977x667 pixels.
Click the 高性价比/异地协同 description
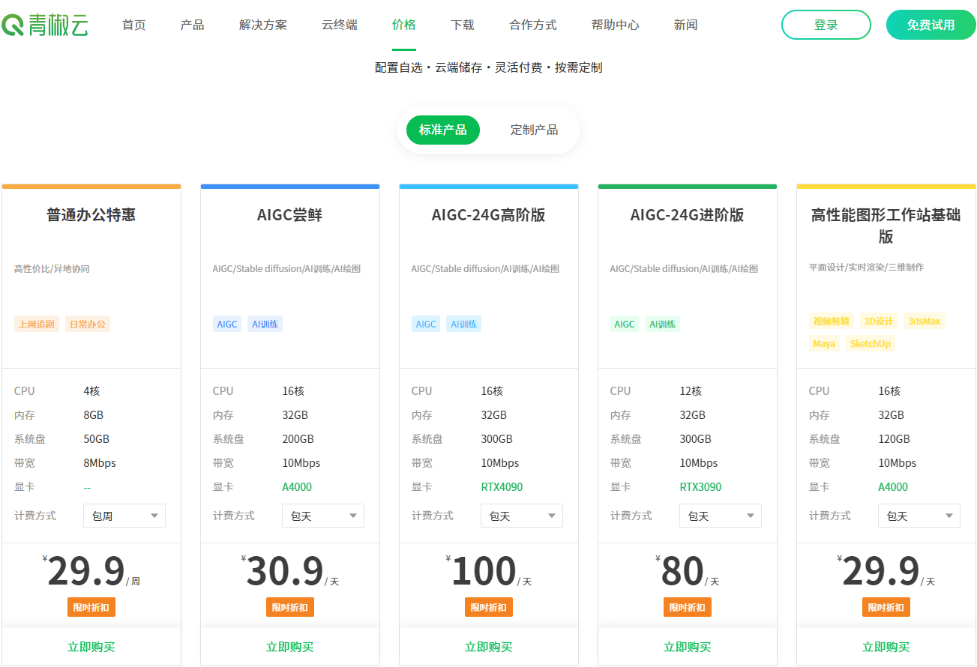click(x=52, y=268)
